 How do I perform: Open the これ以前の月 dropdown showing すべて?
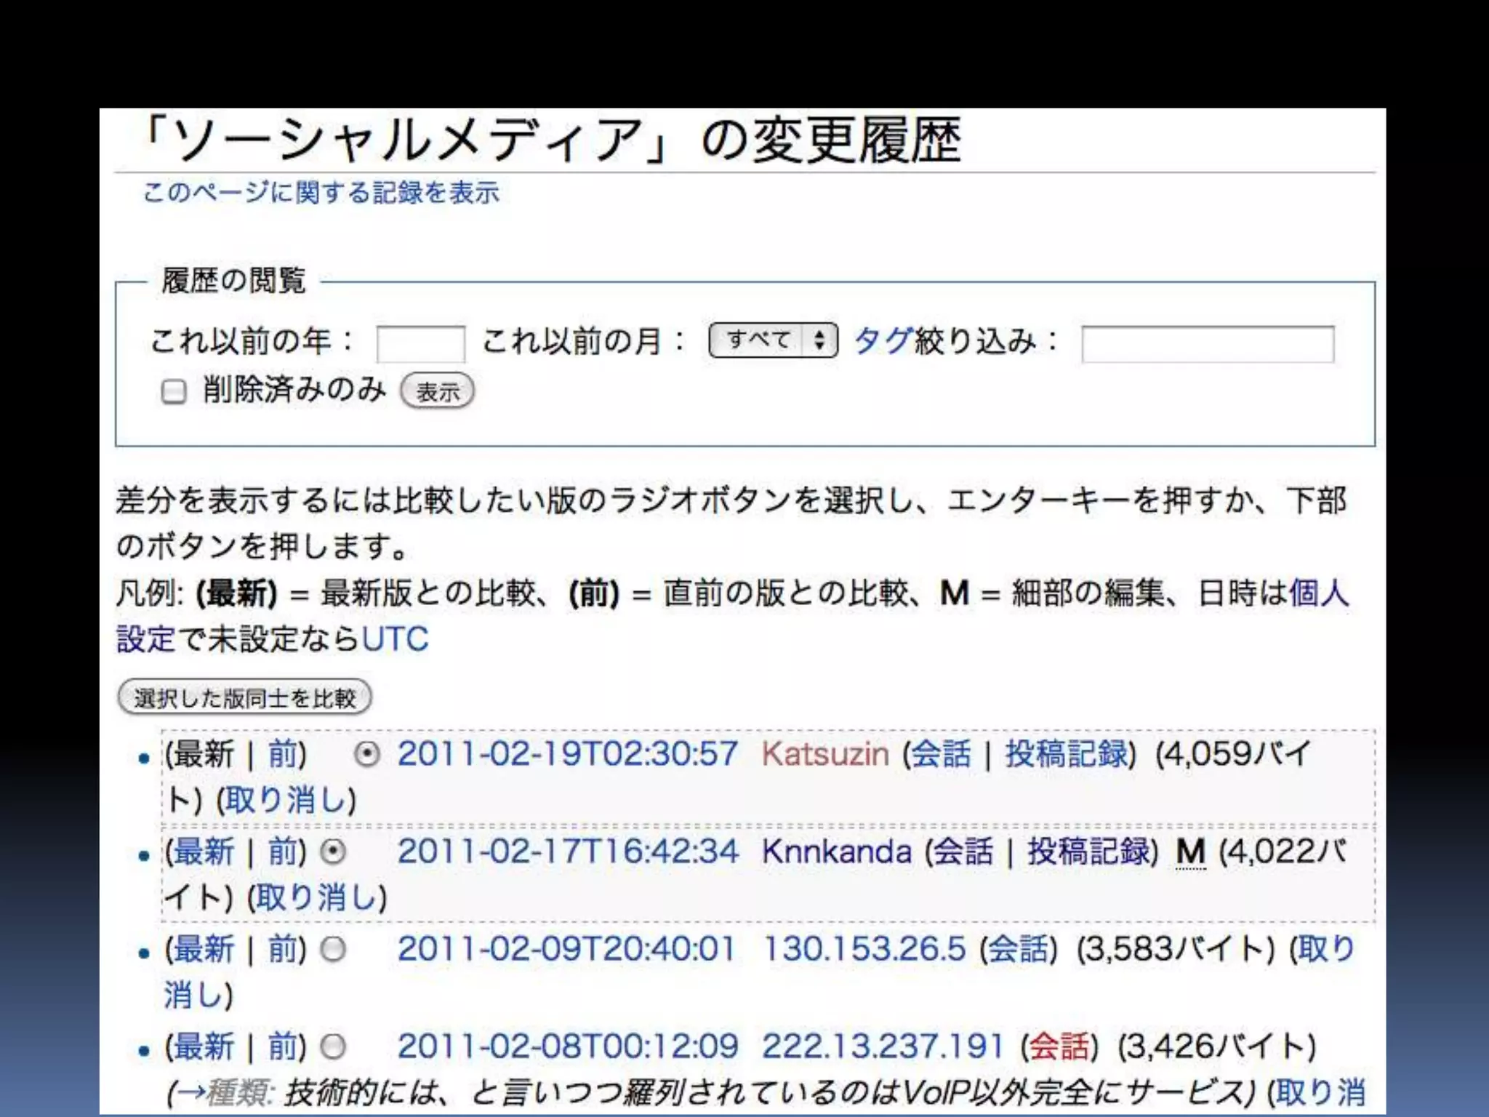click(773, 340)
